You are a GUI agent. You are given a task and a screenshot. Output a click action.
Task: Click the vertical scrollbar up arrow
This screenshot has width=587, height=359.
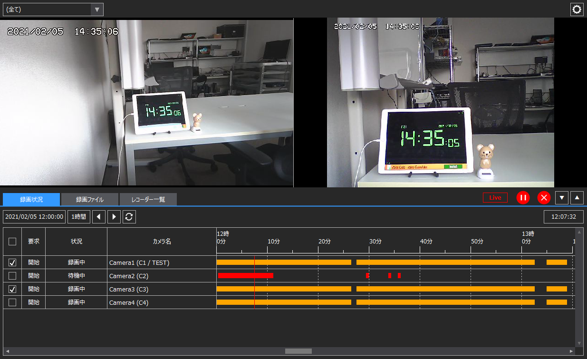579,233
